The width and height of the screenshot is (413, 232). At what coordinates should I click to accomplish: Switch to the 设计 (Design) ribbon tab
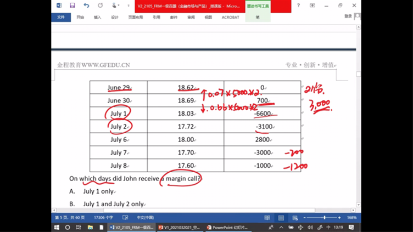(115, 17)
